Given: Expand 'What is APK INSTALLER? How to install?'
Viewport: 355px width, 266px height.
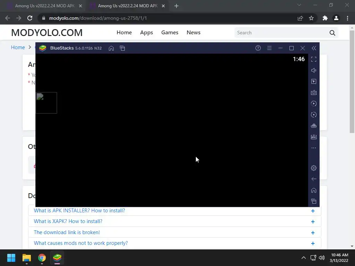Looking at the screenshot, I should (175, 211).
